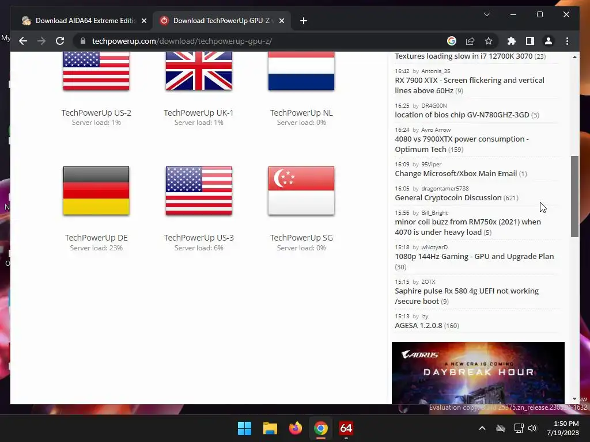Show hidden system tray icons
The height and width of the screenshot is (442, 590).
[482, 428]
